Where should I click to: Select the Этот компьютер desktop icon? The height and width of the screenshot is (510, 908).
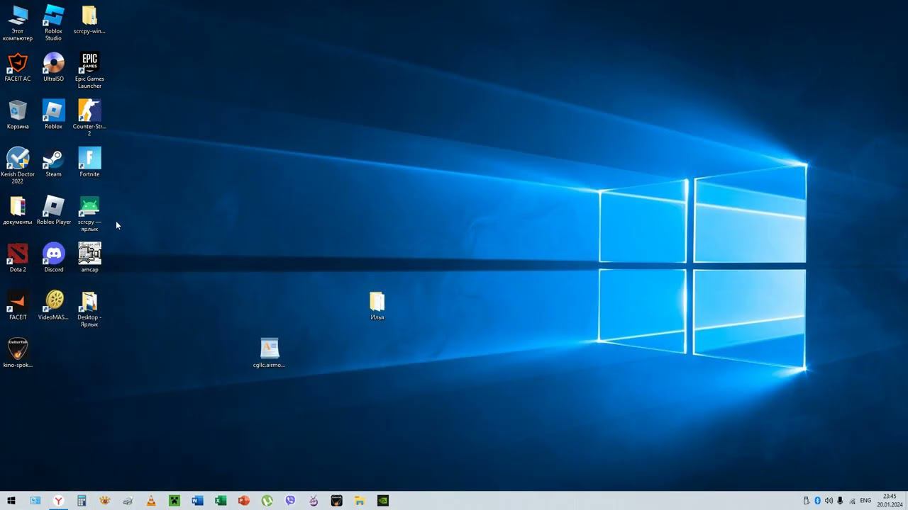pyautogui.click(x=18, y=23)
